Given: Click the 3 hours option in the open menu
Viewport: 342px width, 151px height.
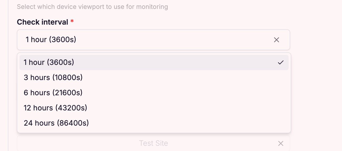Looking at the screenshot, I should 53,77.
